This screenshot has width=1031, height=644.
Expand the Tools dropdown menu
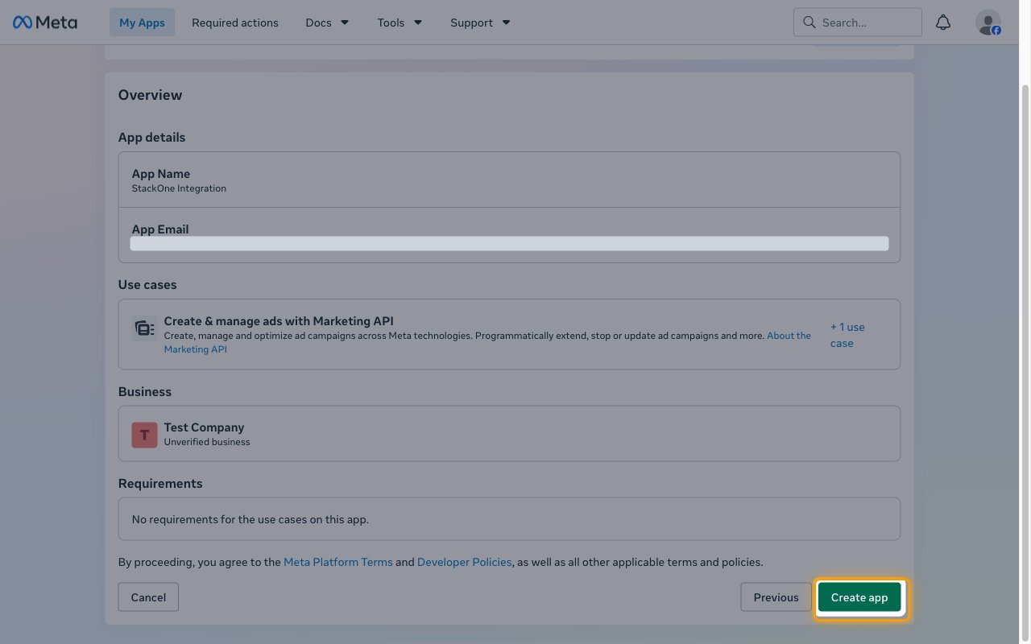click(x=400, y=23)
